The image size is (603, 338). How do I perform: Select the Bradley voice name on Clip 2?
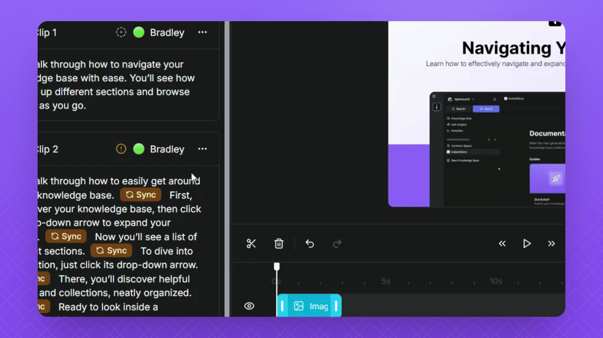coord(167,149)
